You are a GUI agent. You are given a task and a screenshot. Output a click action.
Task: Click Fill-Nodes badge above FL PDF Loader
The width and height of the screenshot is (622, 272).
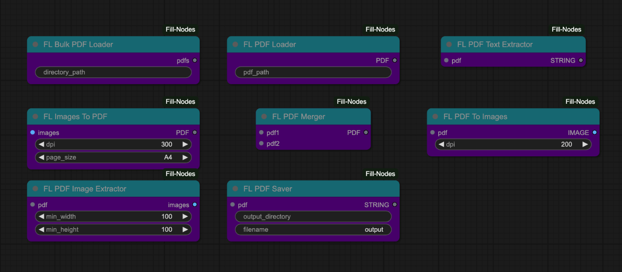[380, 29]
